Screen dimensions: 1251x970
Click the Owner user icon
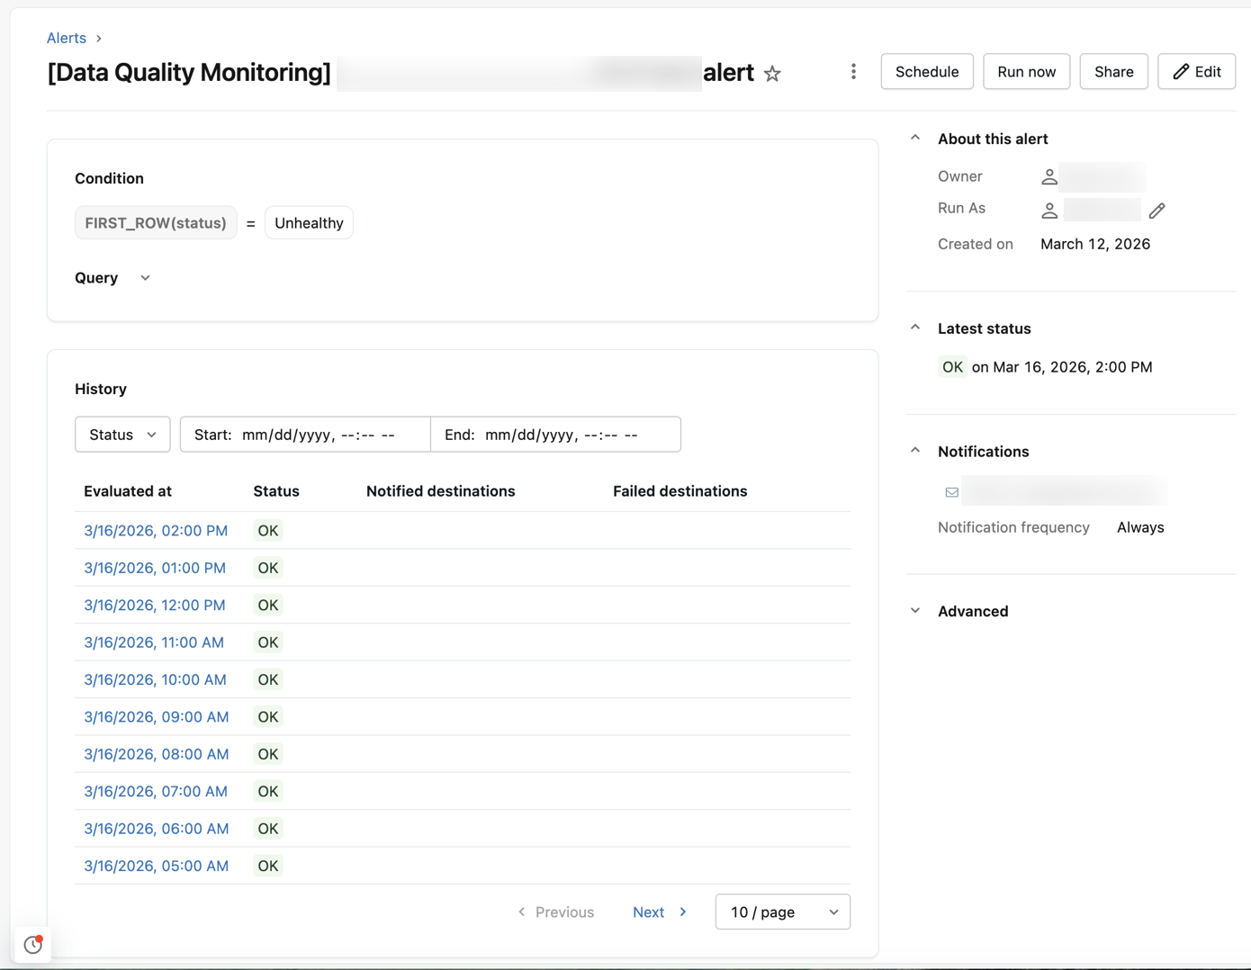1049,177
